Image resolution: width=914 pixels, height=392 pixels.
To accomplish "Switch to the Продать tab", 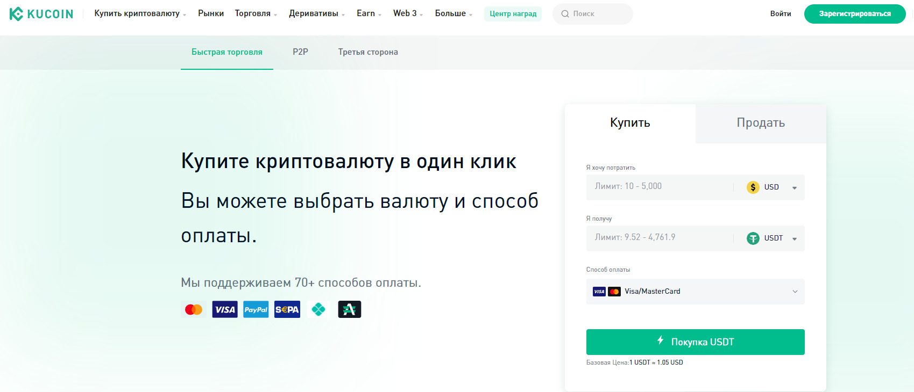I will coord(760,123).
